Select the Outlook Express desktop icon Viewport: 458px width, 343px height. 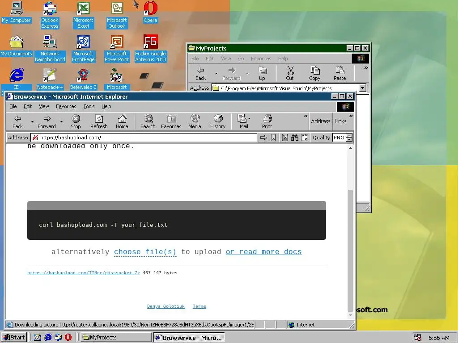50,15
